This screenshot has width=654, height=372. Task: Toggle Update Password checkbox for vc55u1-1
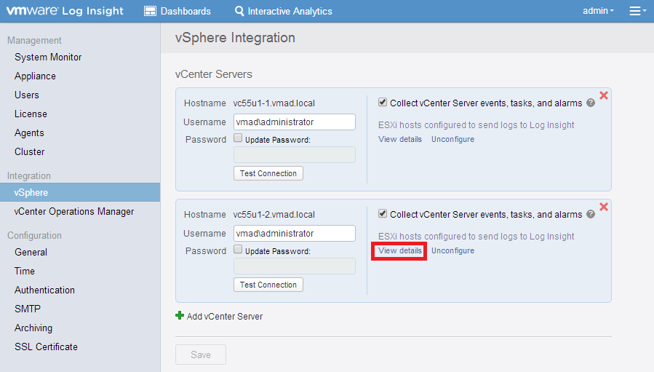(x=238, y=138)
